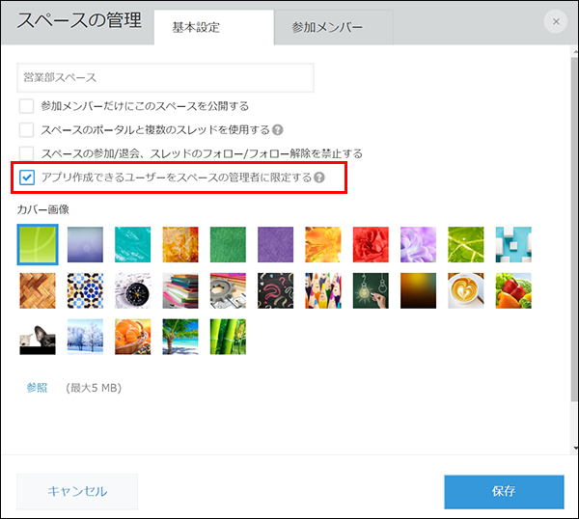Viewport: 579px width, 519px height.
Task: Click the 参照 link to upload image
Action: coord(37,388)
